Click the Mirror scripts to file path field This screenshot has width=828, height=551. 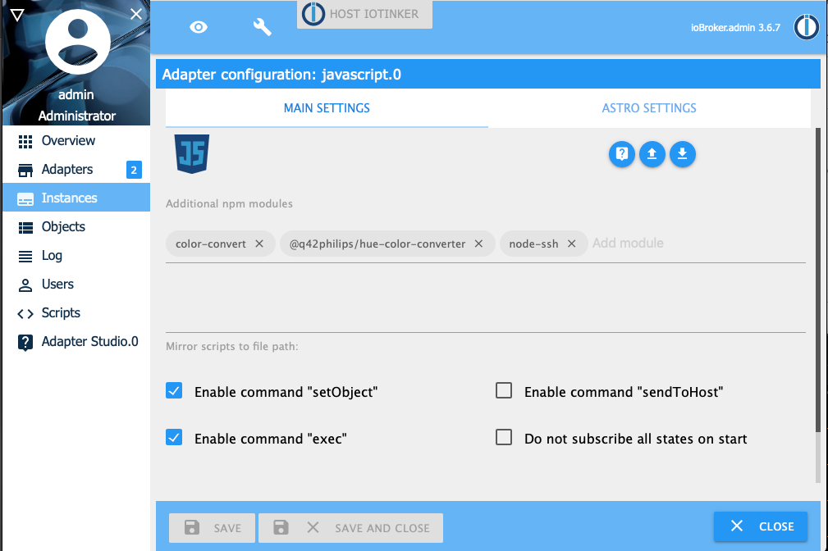pos(485,322)
